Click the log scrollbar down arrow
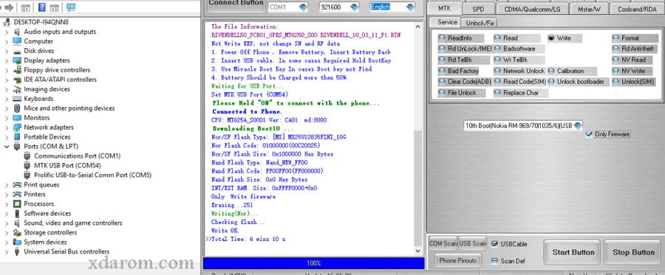 pyautogui.click(x=418, y=251)
